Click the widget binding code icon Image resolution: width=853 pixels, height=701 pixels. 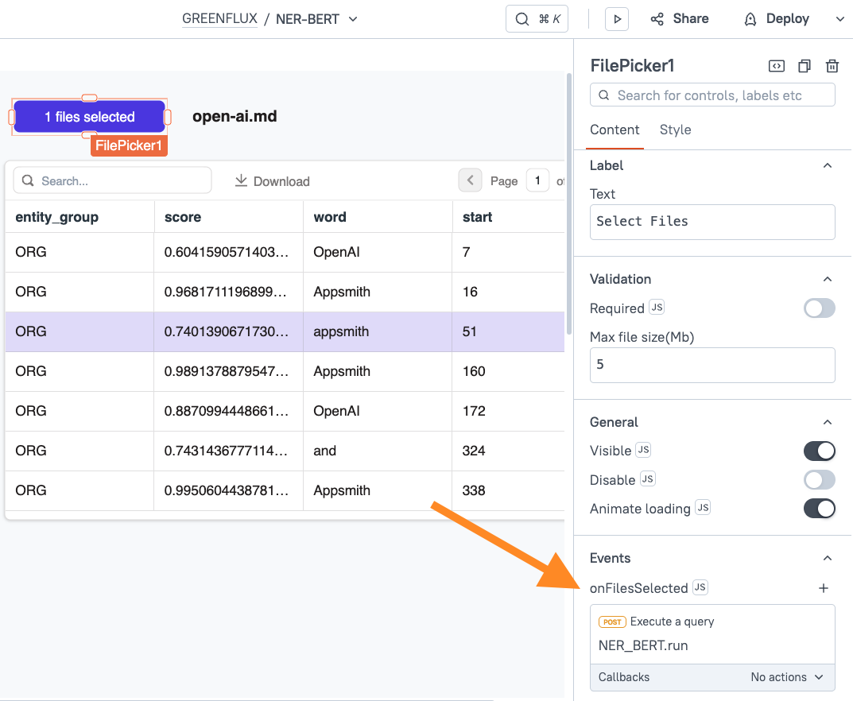777,66
